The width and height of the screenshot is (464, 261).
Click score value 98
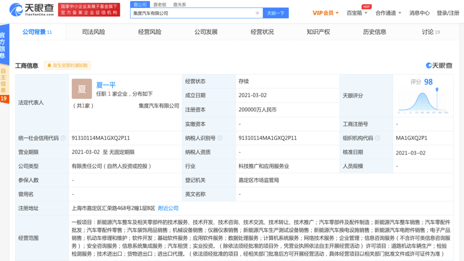pos(428,82)
